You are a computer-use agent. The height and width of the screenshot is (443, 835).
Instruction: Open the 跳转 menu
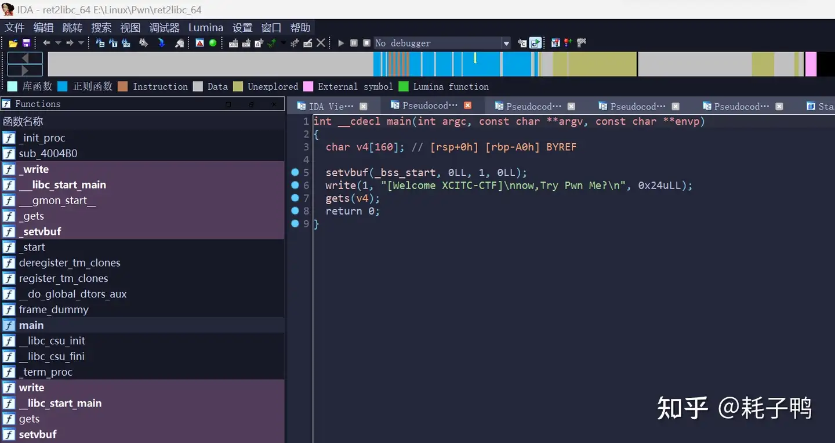(x=72, y=27)
